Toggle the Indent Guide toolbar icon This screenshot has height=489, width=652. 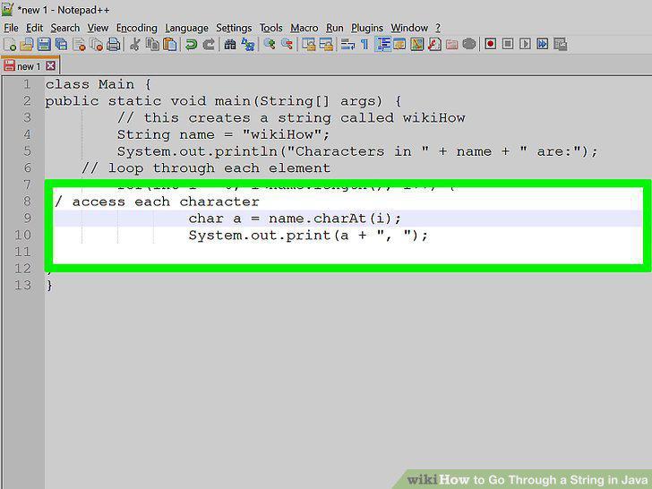[383, 44]
